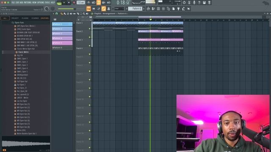Click the audio editor scissors icon

(x=189, y=3)
